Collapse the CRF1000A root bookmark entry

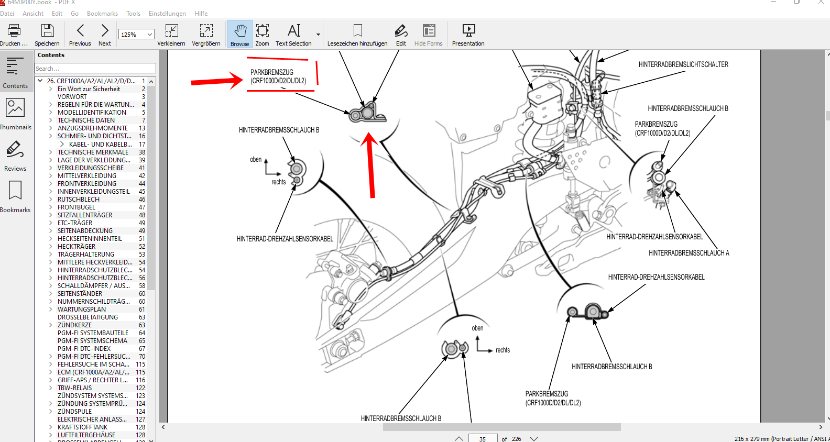coord(40,81)
